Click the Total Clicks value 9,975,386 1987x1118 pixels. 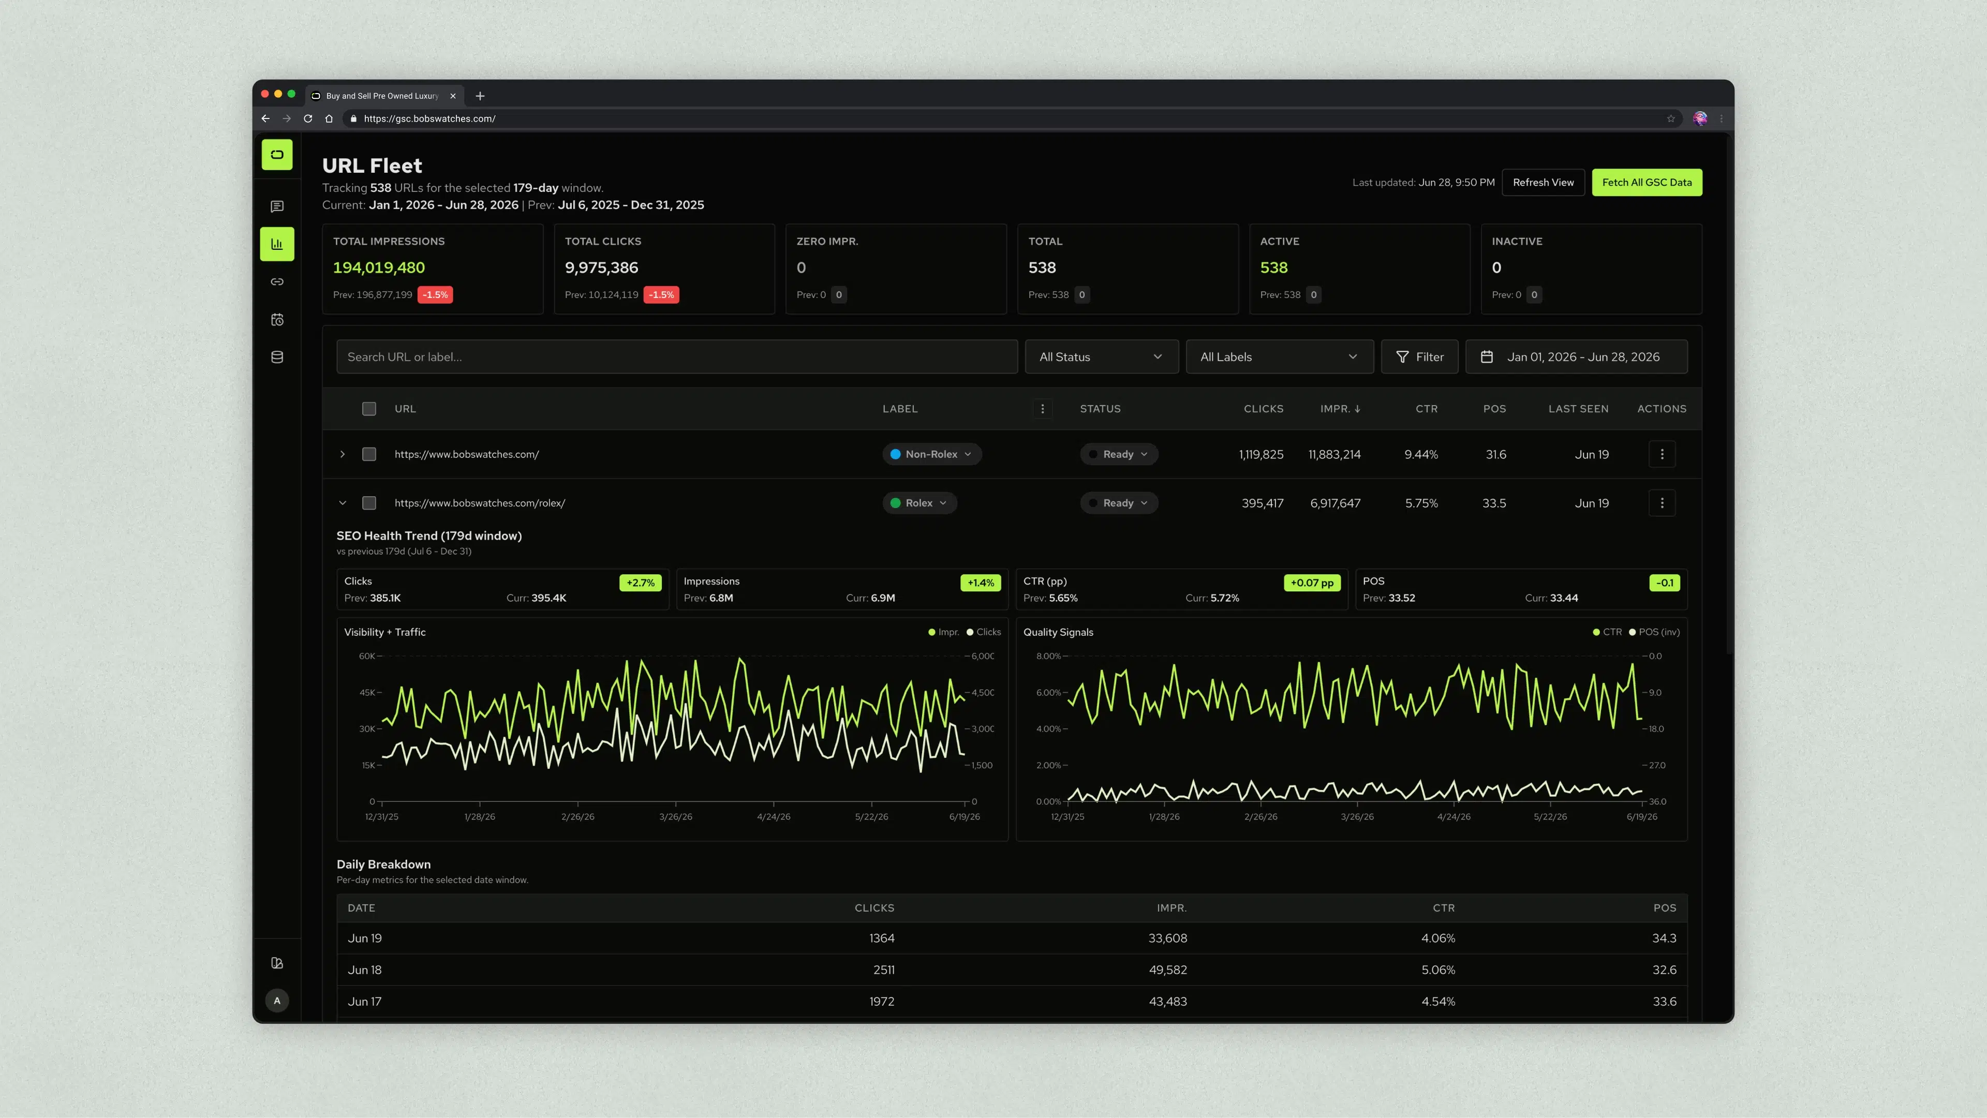click(x=602, y=267)
